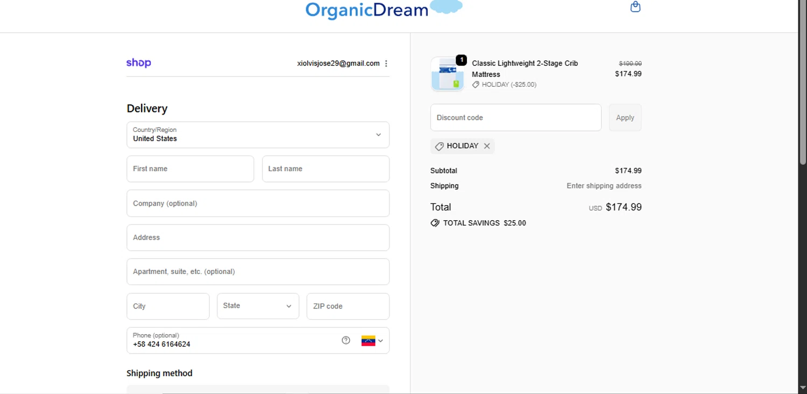
Task: Click the scrollbar down arrow
Action: click(x=803, y=389)
